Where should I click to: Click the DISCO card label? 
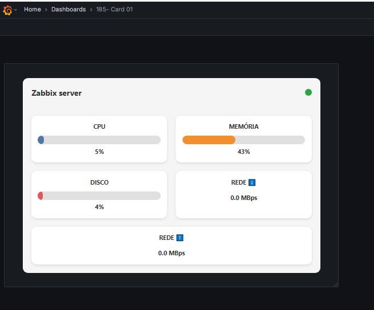(x=99, y=182)
